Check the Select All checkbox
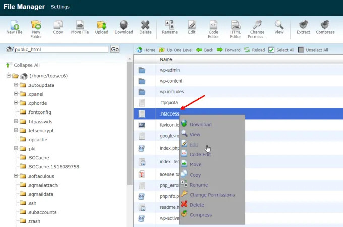Image resolution: width=343 pixels, height=227 pixels. tap(271, 50)
